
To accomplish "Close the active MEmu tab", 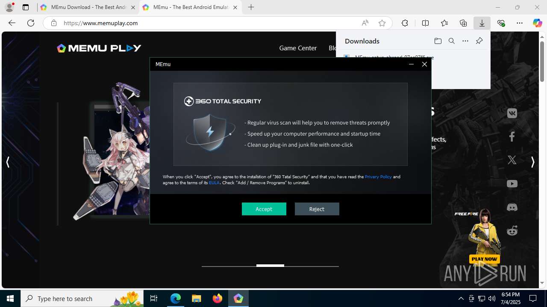I will coord(235,8).
